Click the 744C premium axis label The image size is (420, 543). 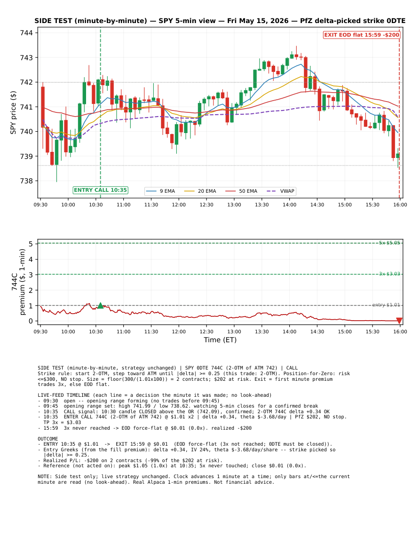coord(18,282)
